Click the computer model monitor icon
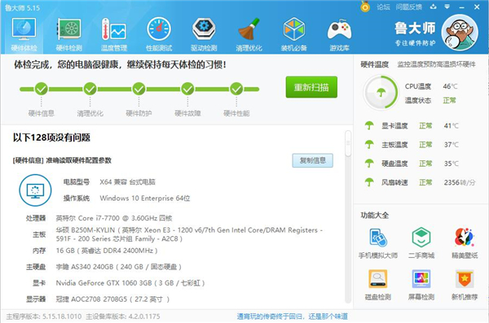Viewport: 489px width, 323px height. tap(35, 190)
